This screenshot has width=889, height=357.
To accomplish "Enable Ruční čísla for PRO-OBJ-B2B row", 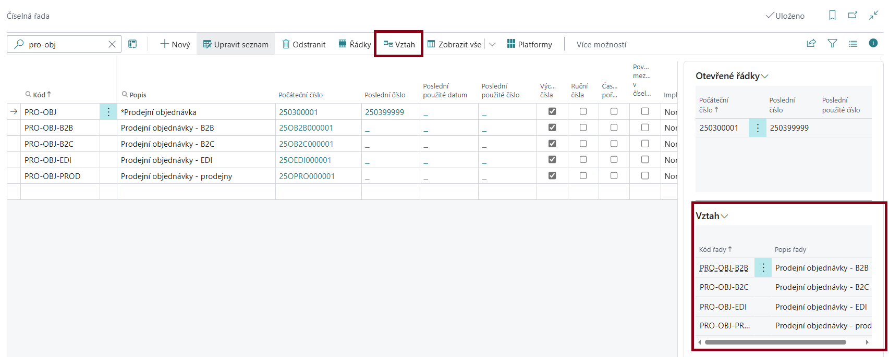I will (x=583, y=127).
